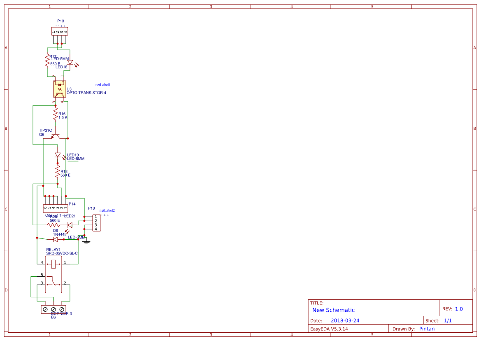Click the RELAY1 designator text

53,250
